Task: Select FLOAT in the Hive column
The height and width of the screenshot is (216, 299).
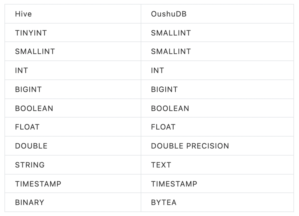Action: pos(27,127)
